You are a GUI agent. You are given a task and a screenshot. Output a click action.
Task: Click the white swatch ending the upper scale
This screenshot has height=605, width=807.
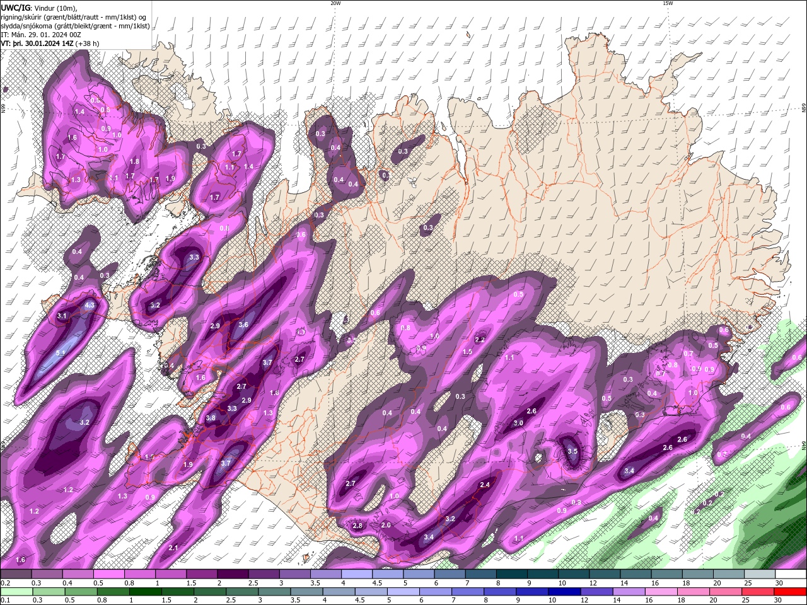point(791,574)
